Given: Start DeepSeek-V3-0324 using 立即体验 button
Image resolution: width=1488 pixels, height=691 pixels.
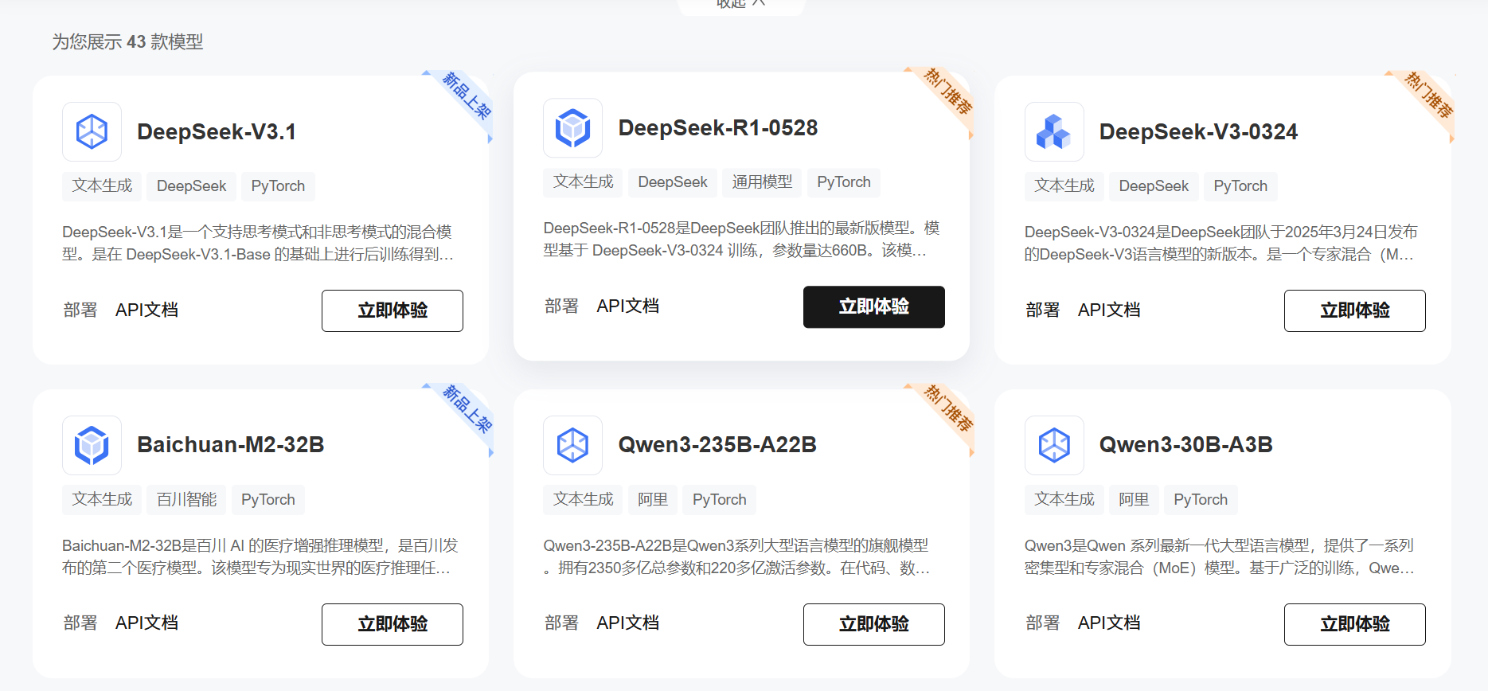Looking at the screenshot, I should [x=1355, y=310].
